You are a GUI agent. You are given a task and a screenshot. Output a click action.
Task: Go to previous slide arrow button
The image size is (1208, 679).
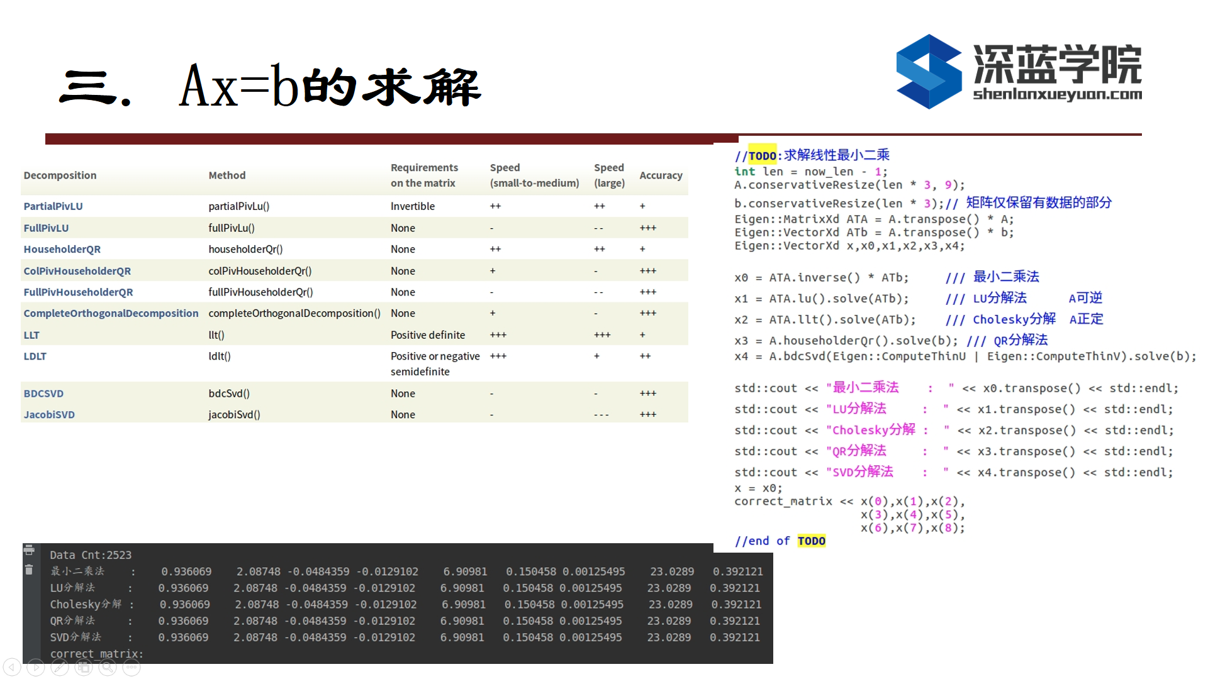coord(12,667)
